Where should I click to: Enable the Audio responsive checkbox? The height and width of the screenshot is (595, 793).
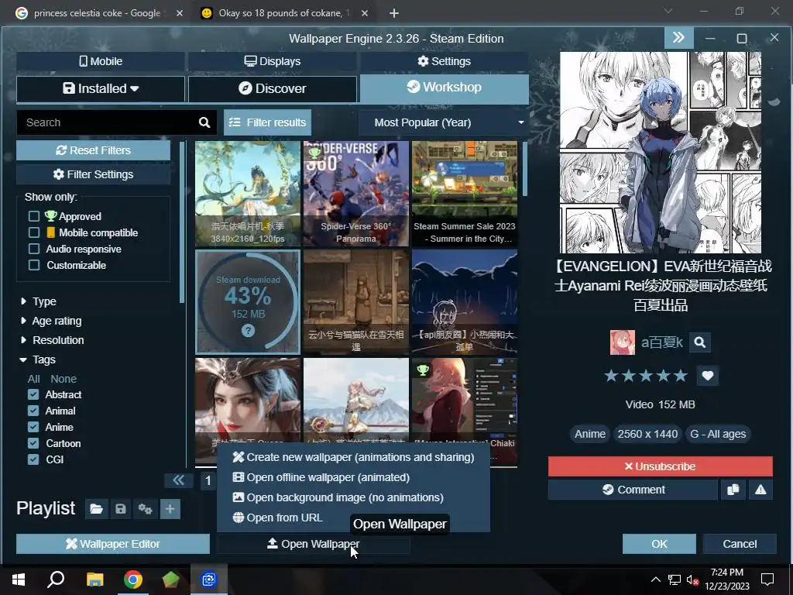pos(34,249)
